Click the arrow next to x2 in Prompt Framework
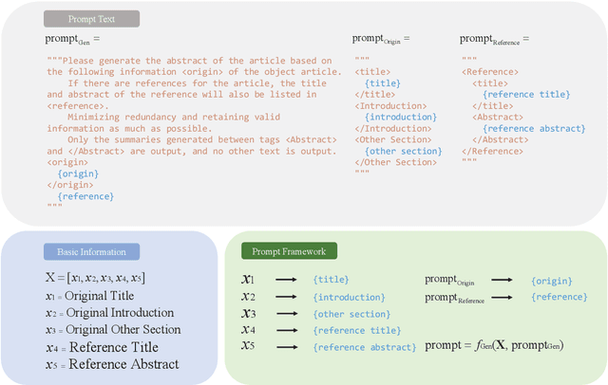The height and width of the screenshot is (385, 608). (288, 297)
